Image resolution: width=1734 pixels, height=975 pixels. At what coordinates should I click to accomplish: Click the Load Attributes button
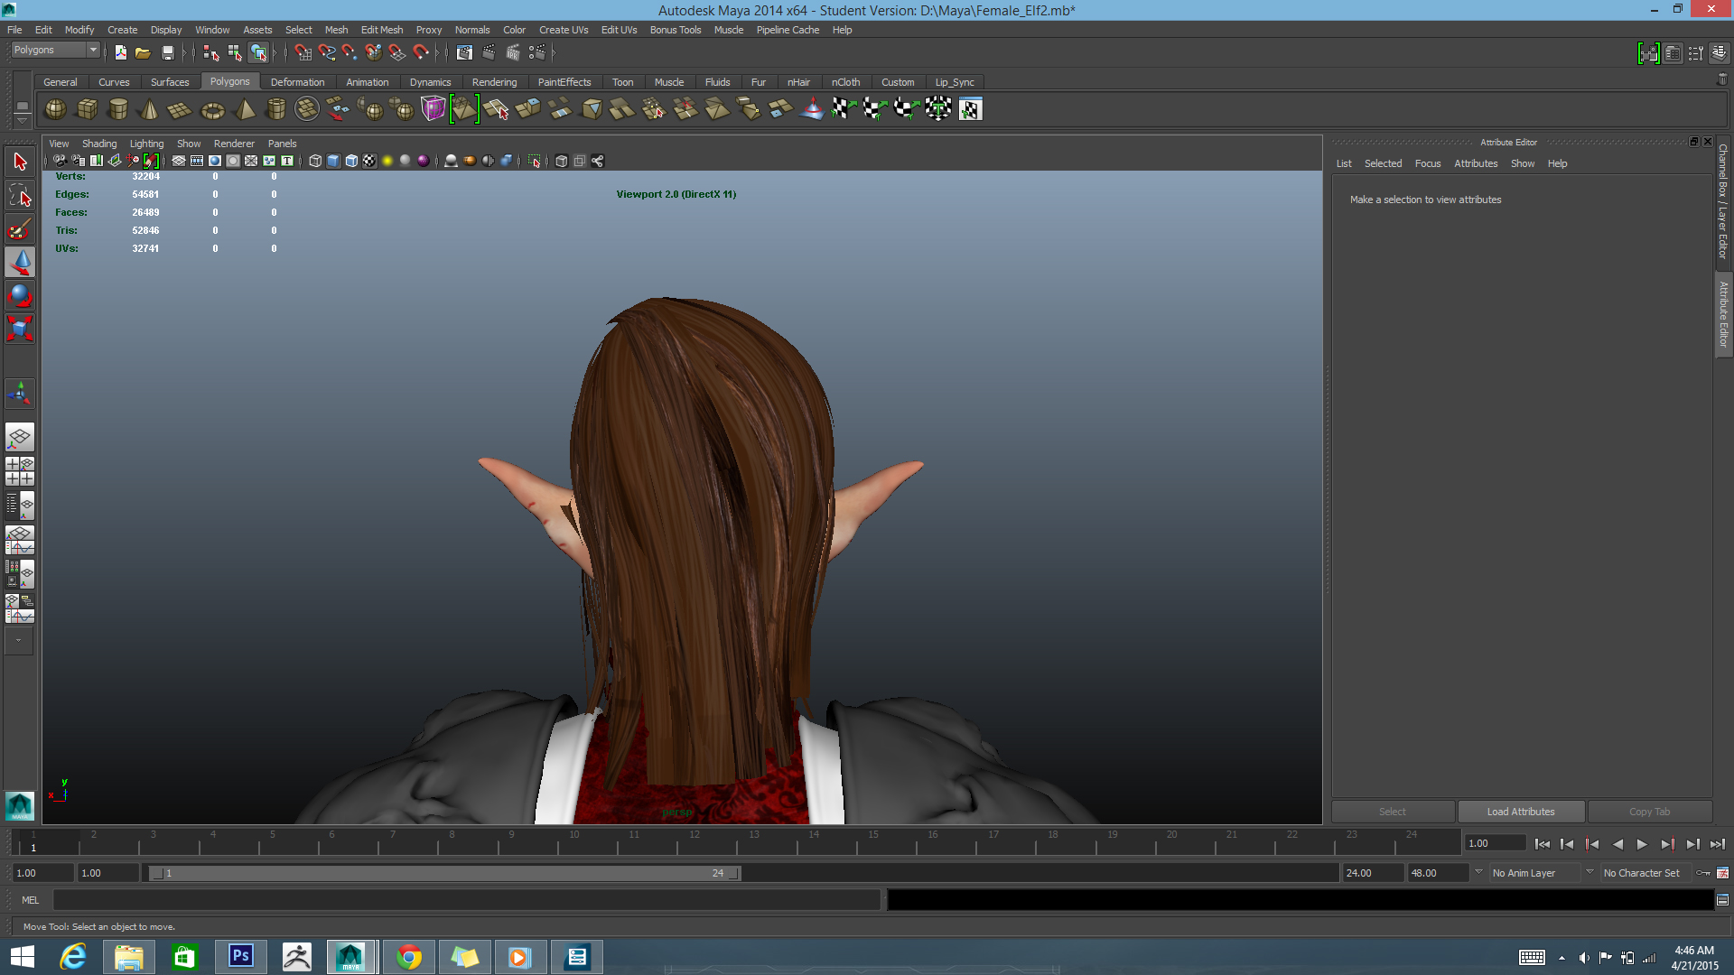pos(1521,812)
